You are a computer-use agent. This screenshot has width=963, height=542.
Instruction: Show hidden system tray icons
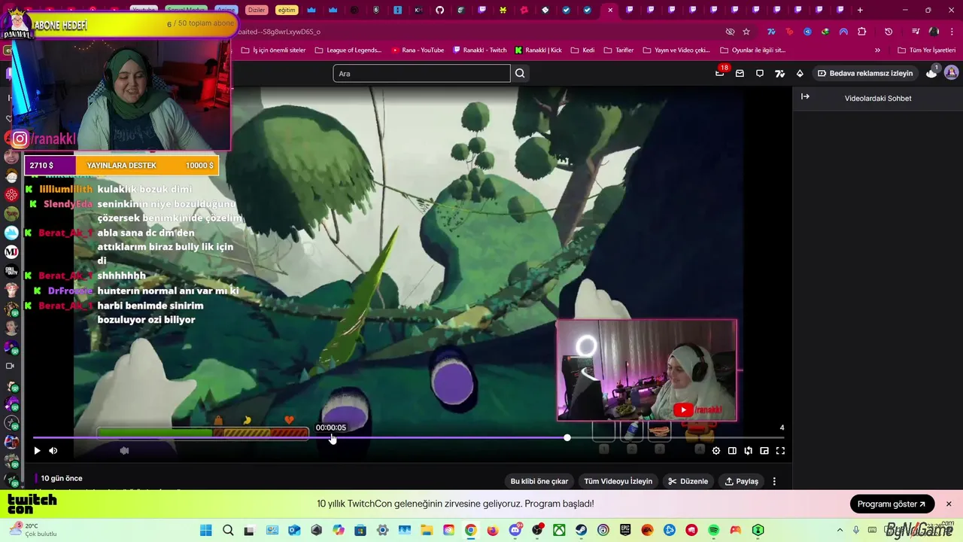point(840,530)
